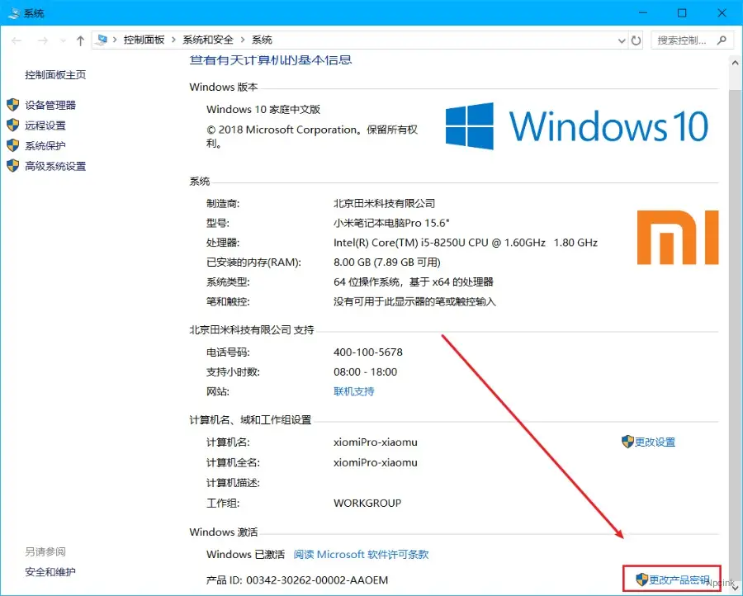Click the RAM value 8.00 GB (7.89 GB 可用)
This screenshot has width=743, height=596.
pyautogui.click(x=387, y=262)
